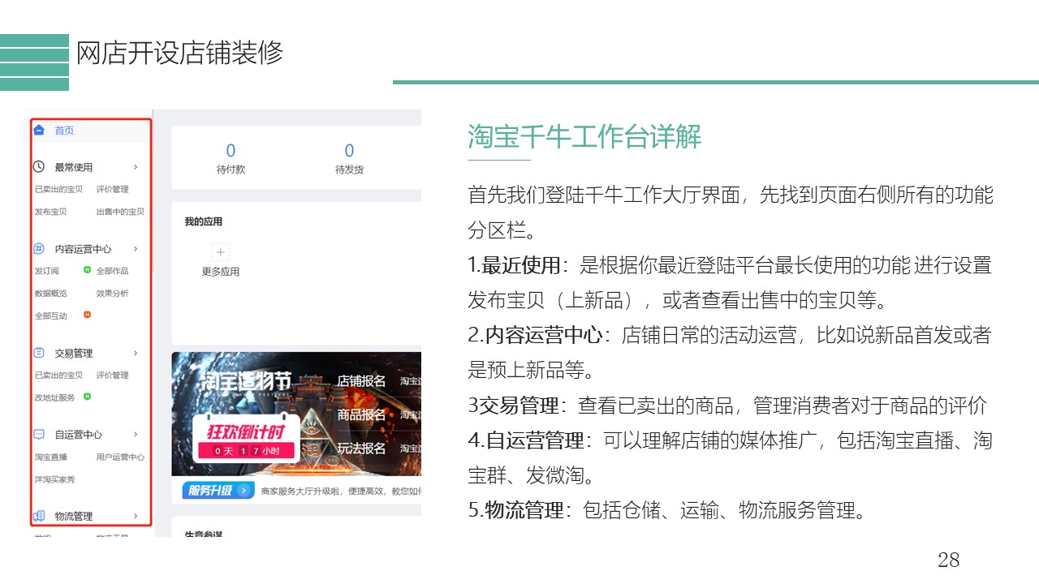Click the chat bubble icon beside 自运营中心
Image resolution: width=1039 pixels, height=584 pixels.
click(x=38, y=434)
